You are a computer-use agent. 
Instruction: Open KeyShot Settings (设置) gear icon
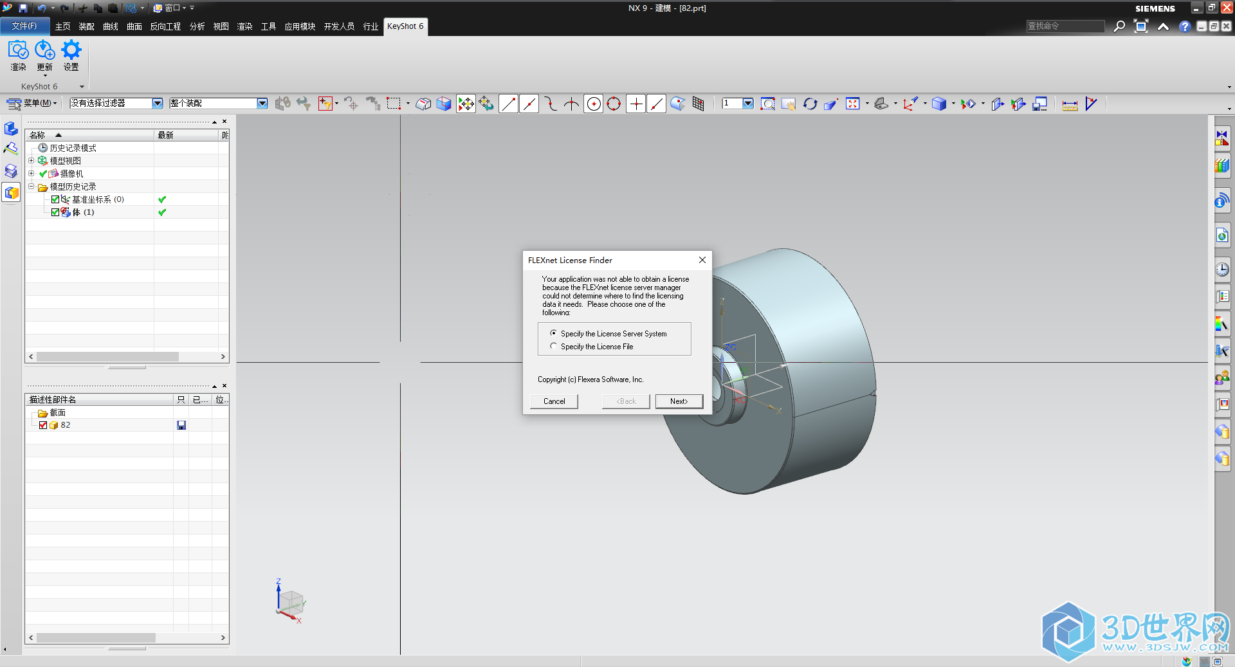tap(71, 55)
